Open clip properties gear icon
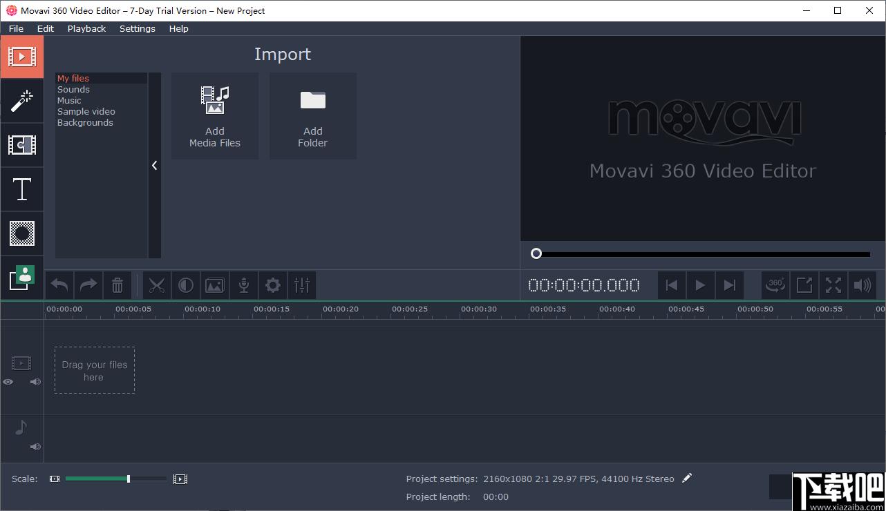Viewport: 886px width, 511px height. (273, 285)
